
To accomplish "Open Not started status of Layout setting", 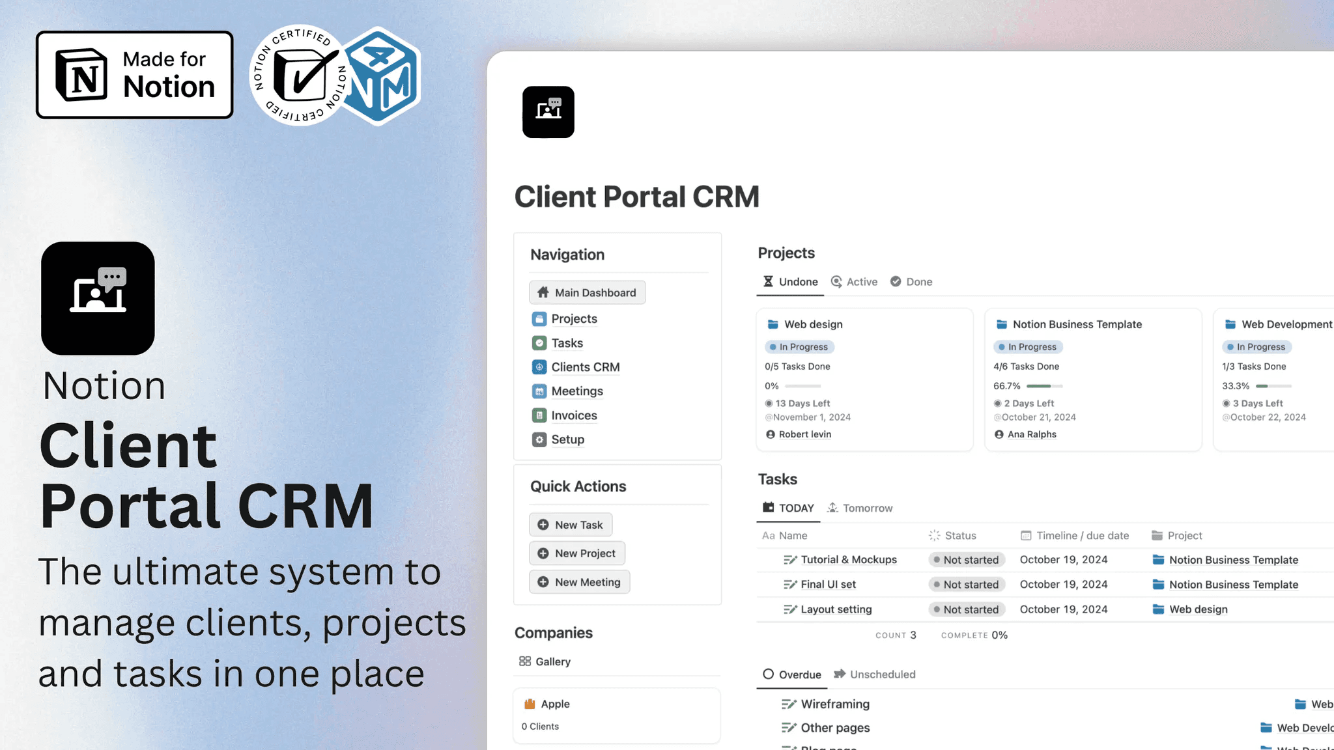I will pos(966,609).
